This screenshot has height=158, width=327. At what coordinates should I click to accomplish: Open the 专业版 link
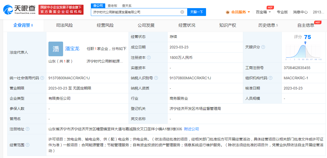[282, 12]
